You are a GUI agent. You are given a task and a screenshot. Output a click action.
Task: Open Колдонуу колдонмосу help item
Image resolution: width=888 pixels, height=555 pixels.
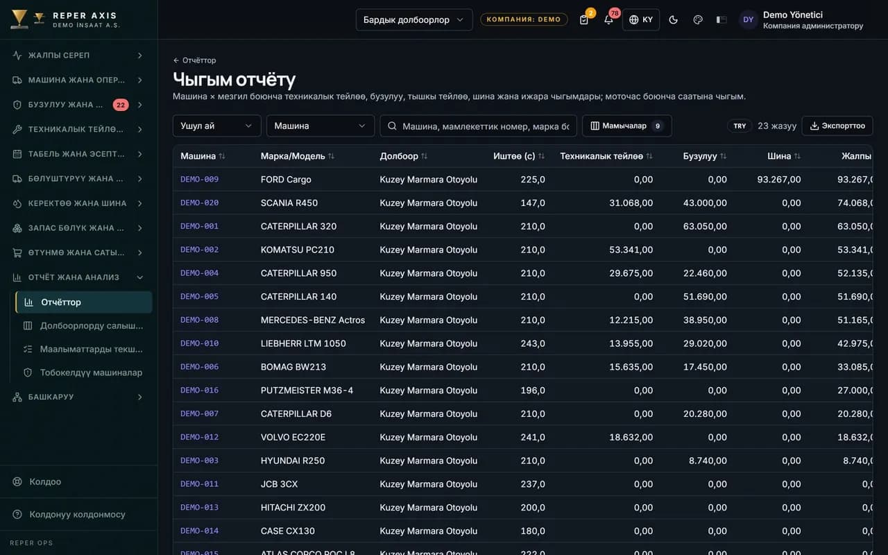78,514
